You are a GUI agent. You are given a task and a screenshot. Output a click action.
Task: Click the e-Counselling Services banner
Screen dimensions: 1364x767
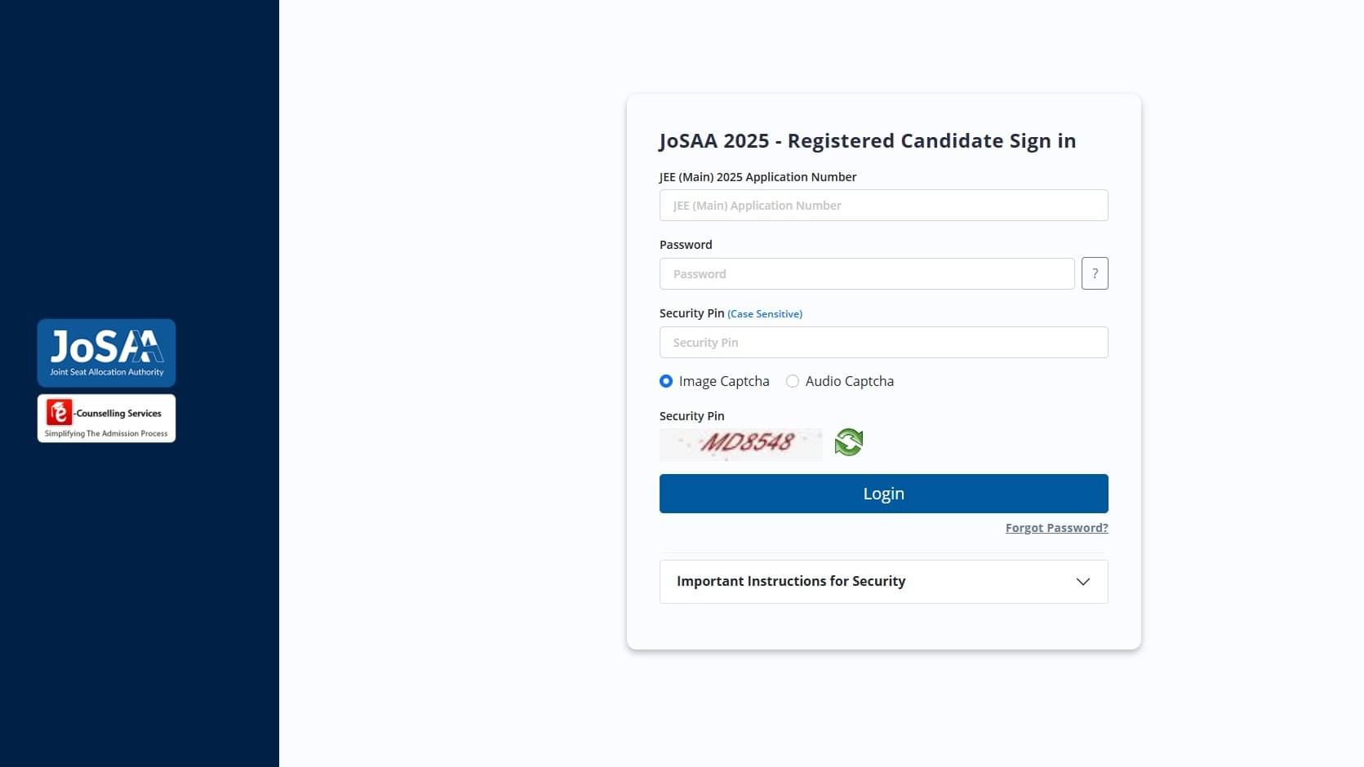click(x=106, y=418)
